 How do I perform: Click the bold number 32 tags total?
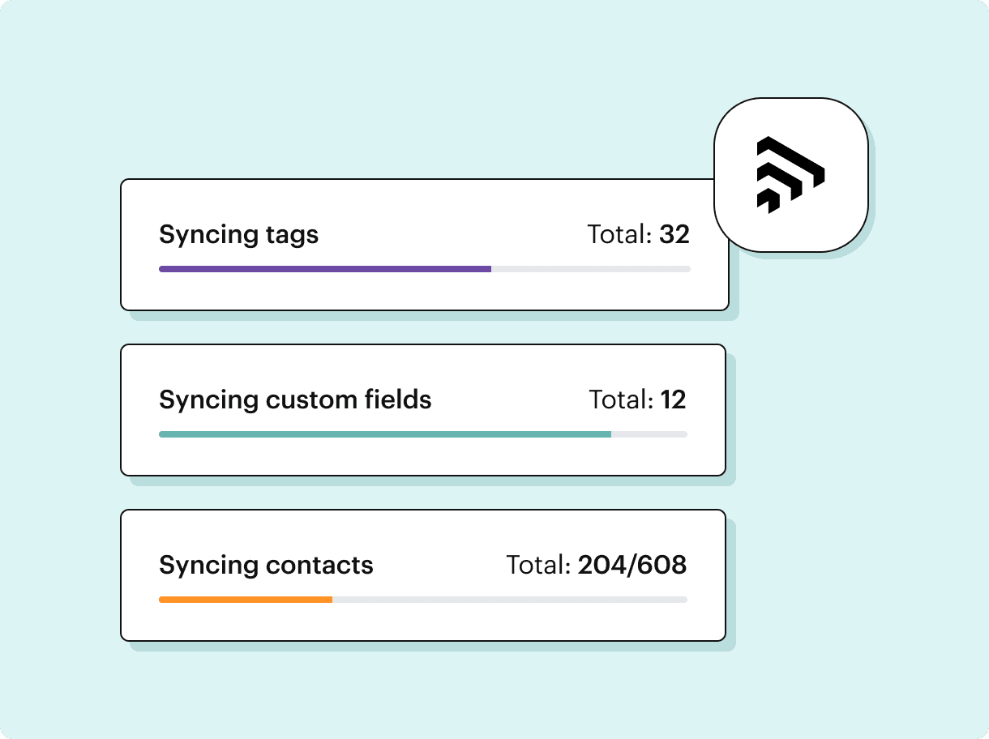674,235
